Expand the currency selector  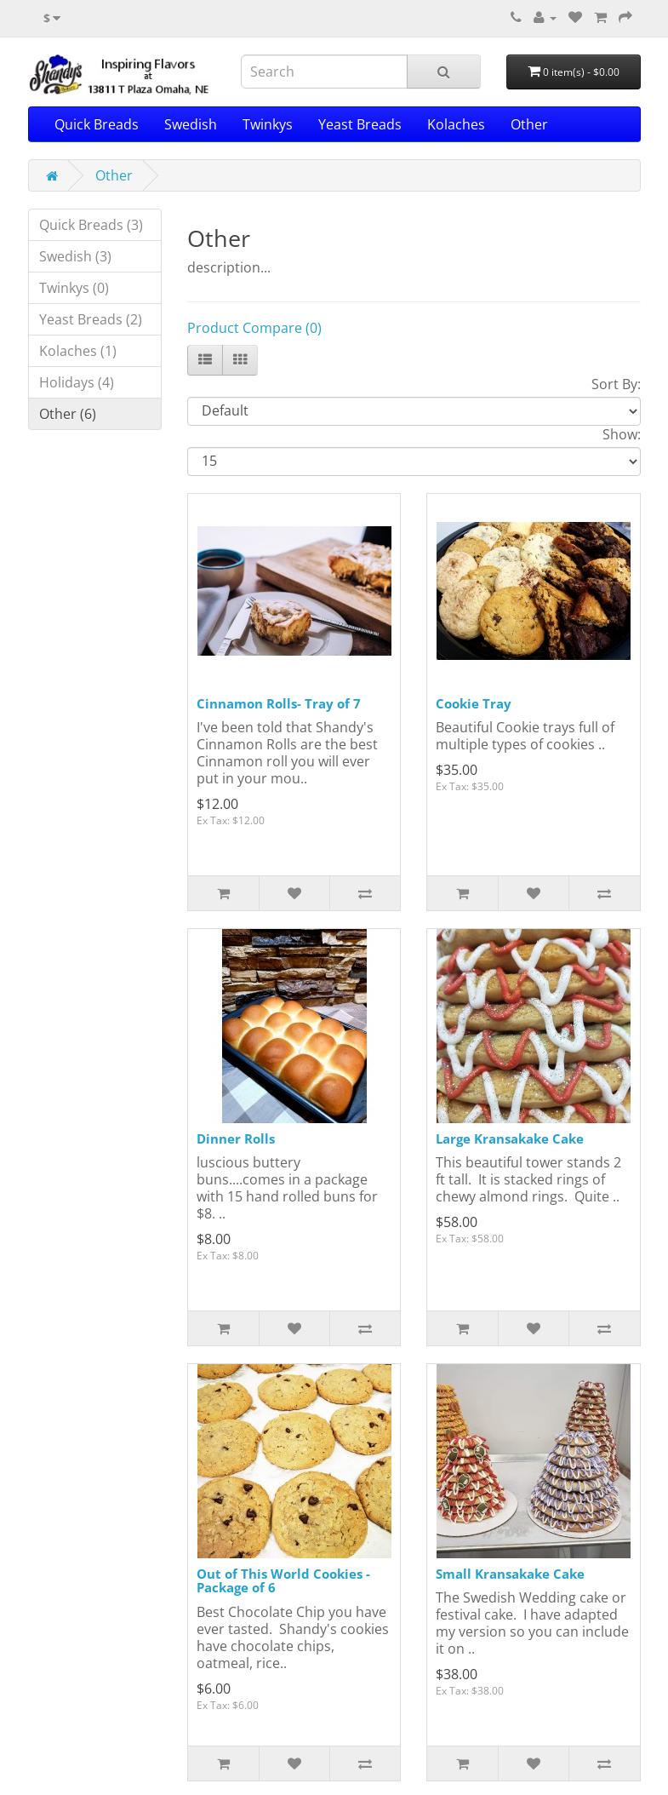52,18
